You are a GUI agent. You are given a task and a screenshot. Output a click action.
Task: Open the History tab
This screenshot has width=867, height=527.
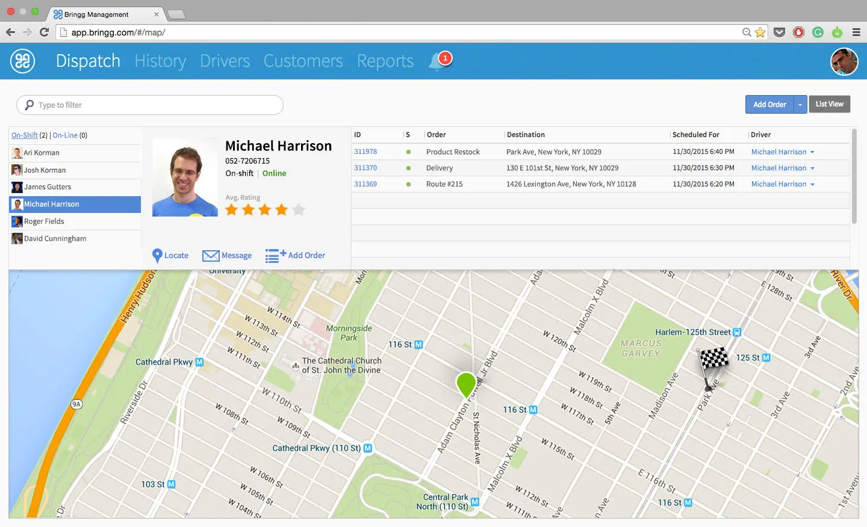(160, 61)
